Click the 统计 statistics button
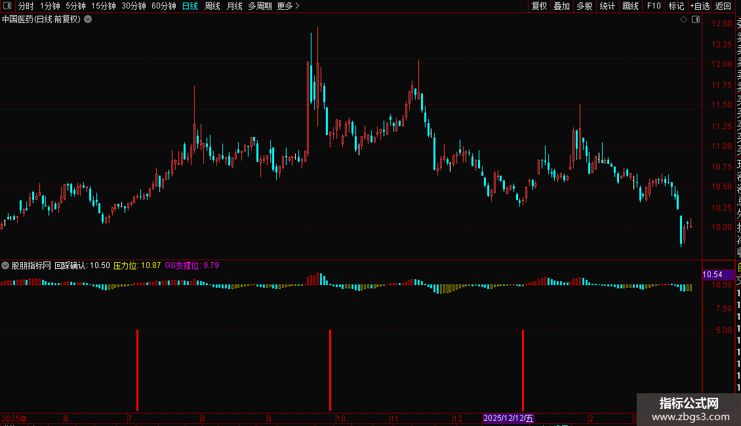The width and height of the screenshot is (741, 426). click(x=607, y=6)
